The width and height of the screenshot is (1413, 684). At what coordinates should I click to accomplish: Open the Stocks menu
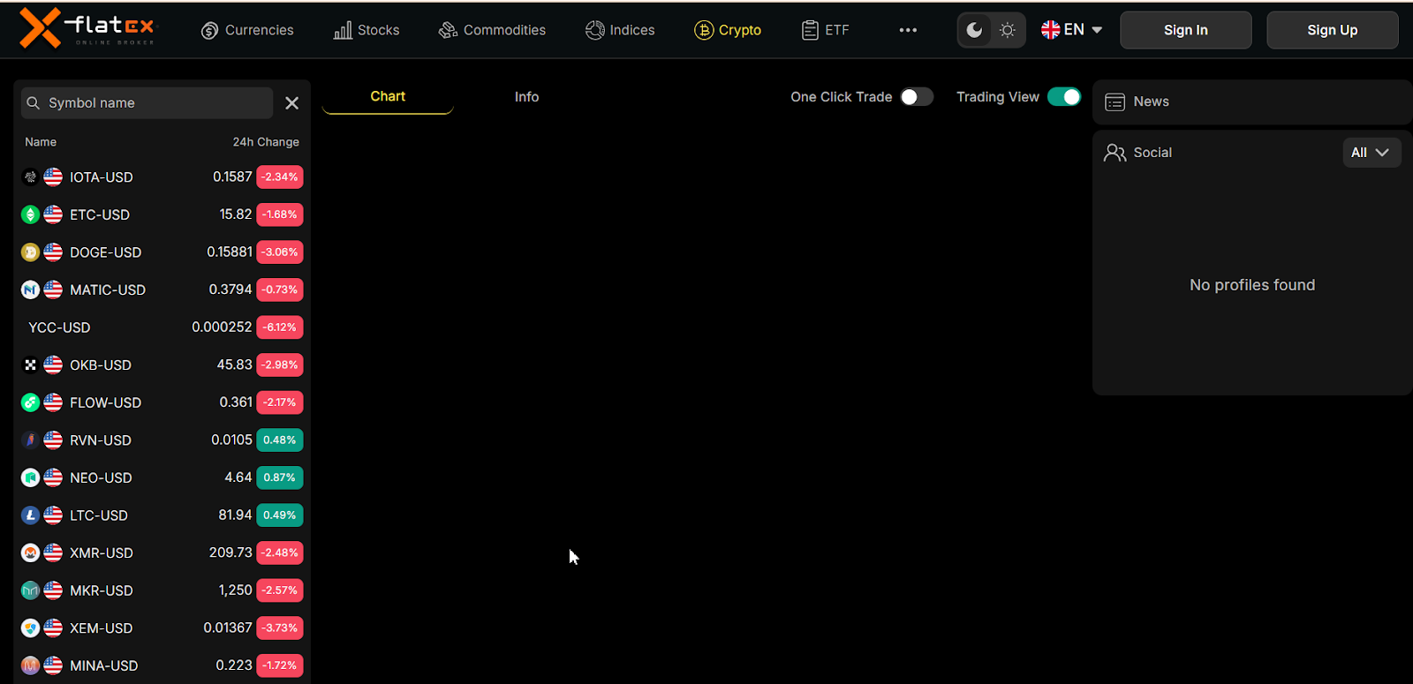point(366,30)
